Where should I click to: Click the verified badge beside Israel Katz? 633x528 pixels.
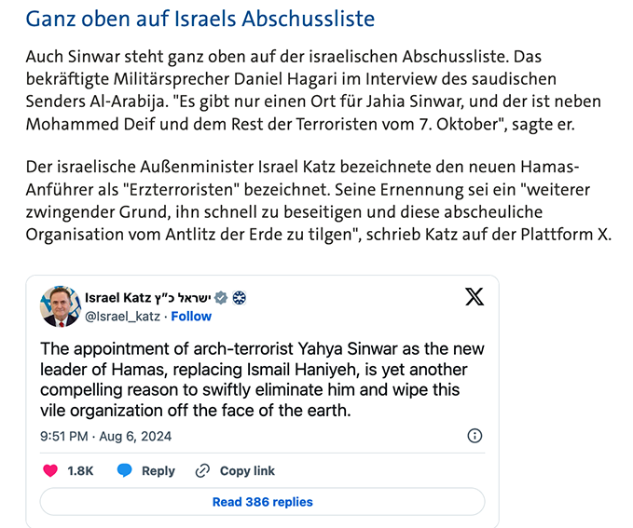coord(221,298)
